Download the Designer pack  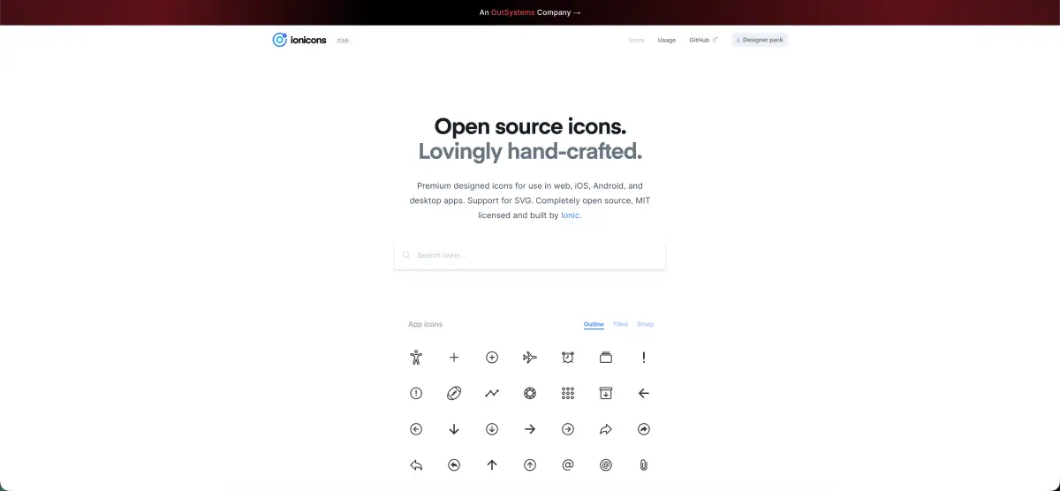click(x=759, y=40)
